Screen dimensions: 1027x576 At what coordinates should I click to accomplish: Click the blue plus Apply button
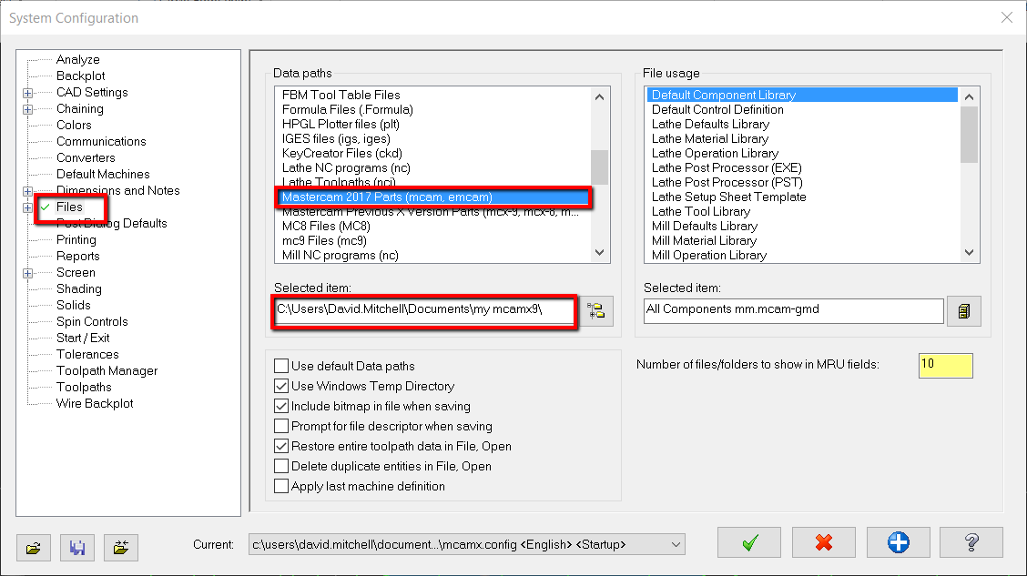(x=898, y=542)
